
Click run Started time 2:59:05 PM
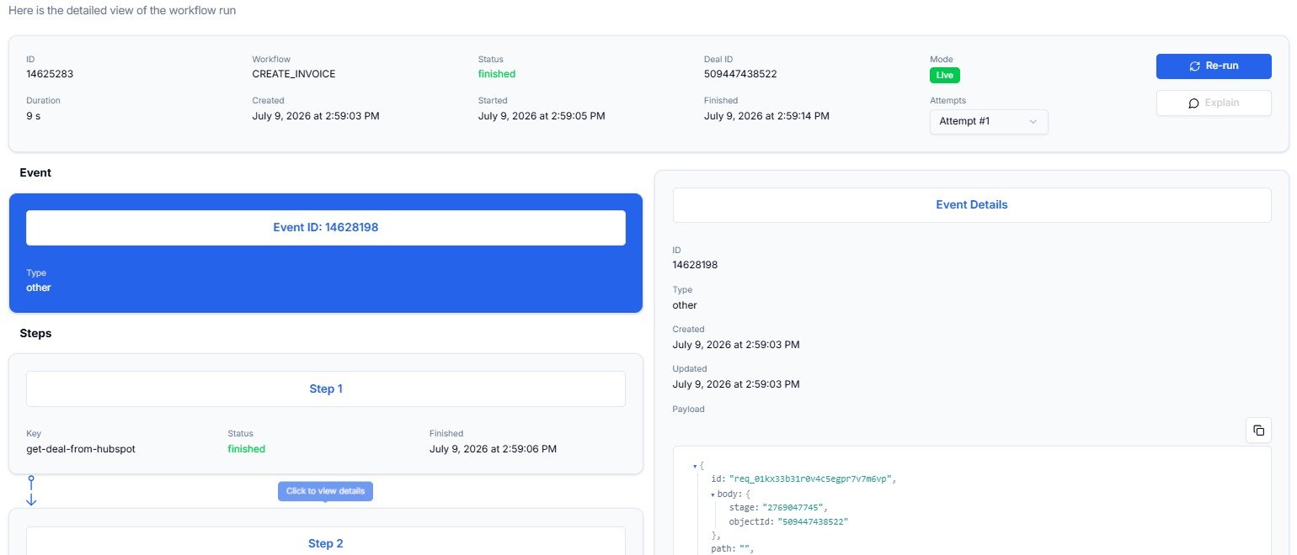(x=542, y=116)
